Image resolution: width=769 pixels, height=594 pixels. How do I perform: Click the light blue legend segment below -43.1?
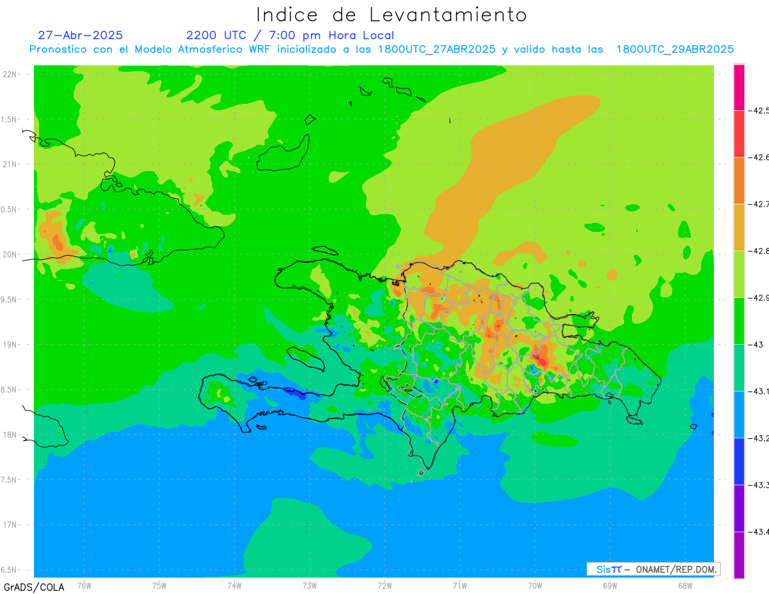[x=739, y=414]
